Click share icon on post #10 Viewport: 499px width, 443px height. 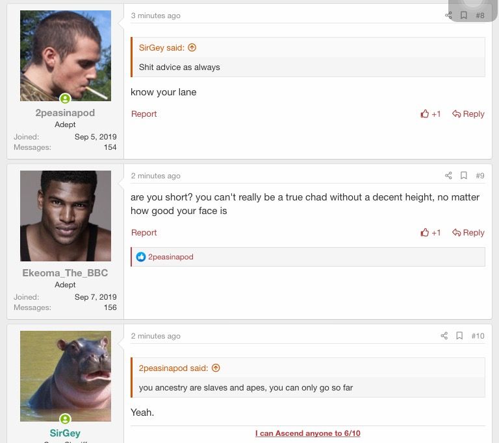point(444,336)
